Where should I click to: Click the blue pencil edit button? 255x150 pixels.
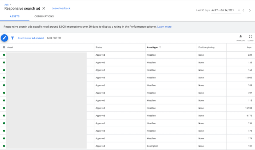[4, 38]
